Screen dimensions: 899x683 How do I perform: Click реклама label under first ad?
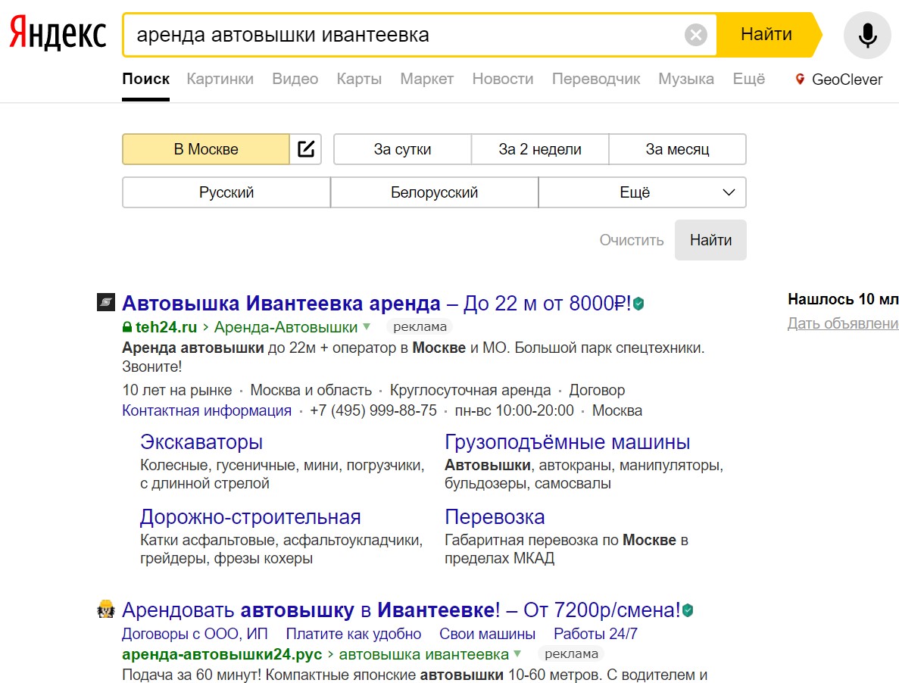click(x=420, y=326)
